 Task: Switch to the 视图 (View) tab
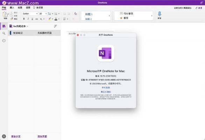coord(28,8)
